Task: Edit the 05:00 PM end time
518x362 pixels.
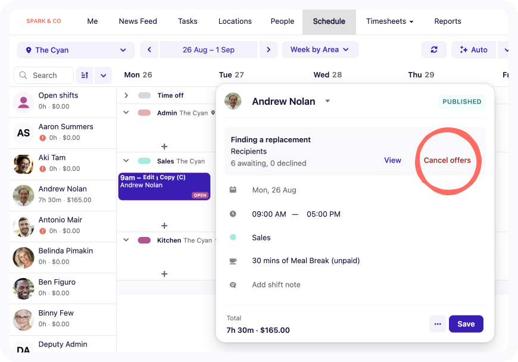Action: click(x=323, y=214)
